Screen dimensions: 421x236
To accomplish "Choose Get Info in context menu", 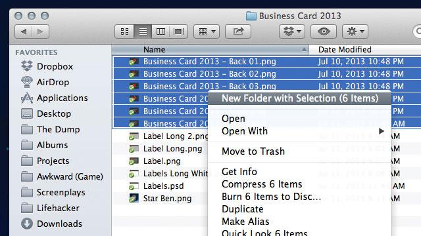I will pos(300,172).
